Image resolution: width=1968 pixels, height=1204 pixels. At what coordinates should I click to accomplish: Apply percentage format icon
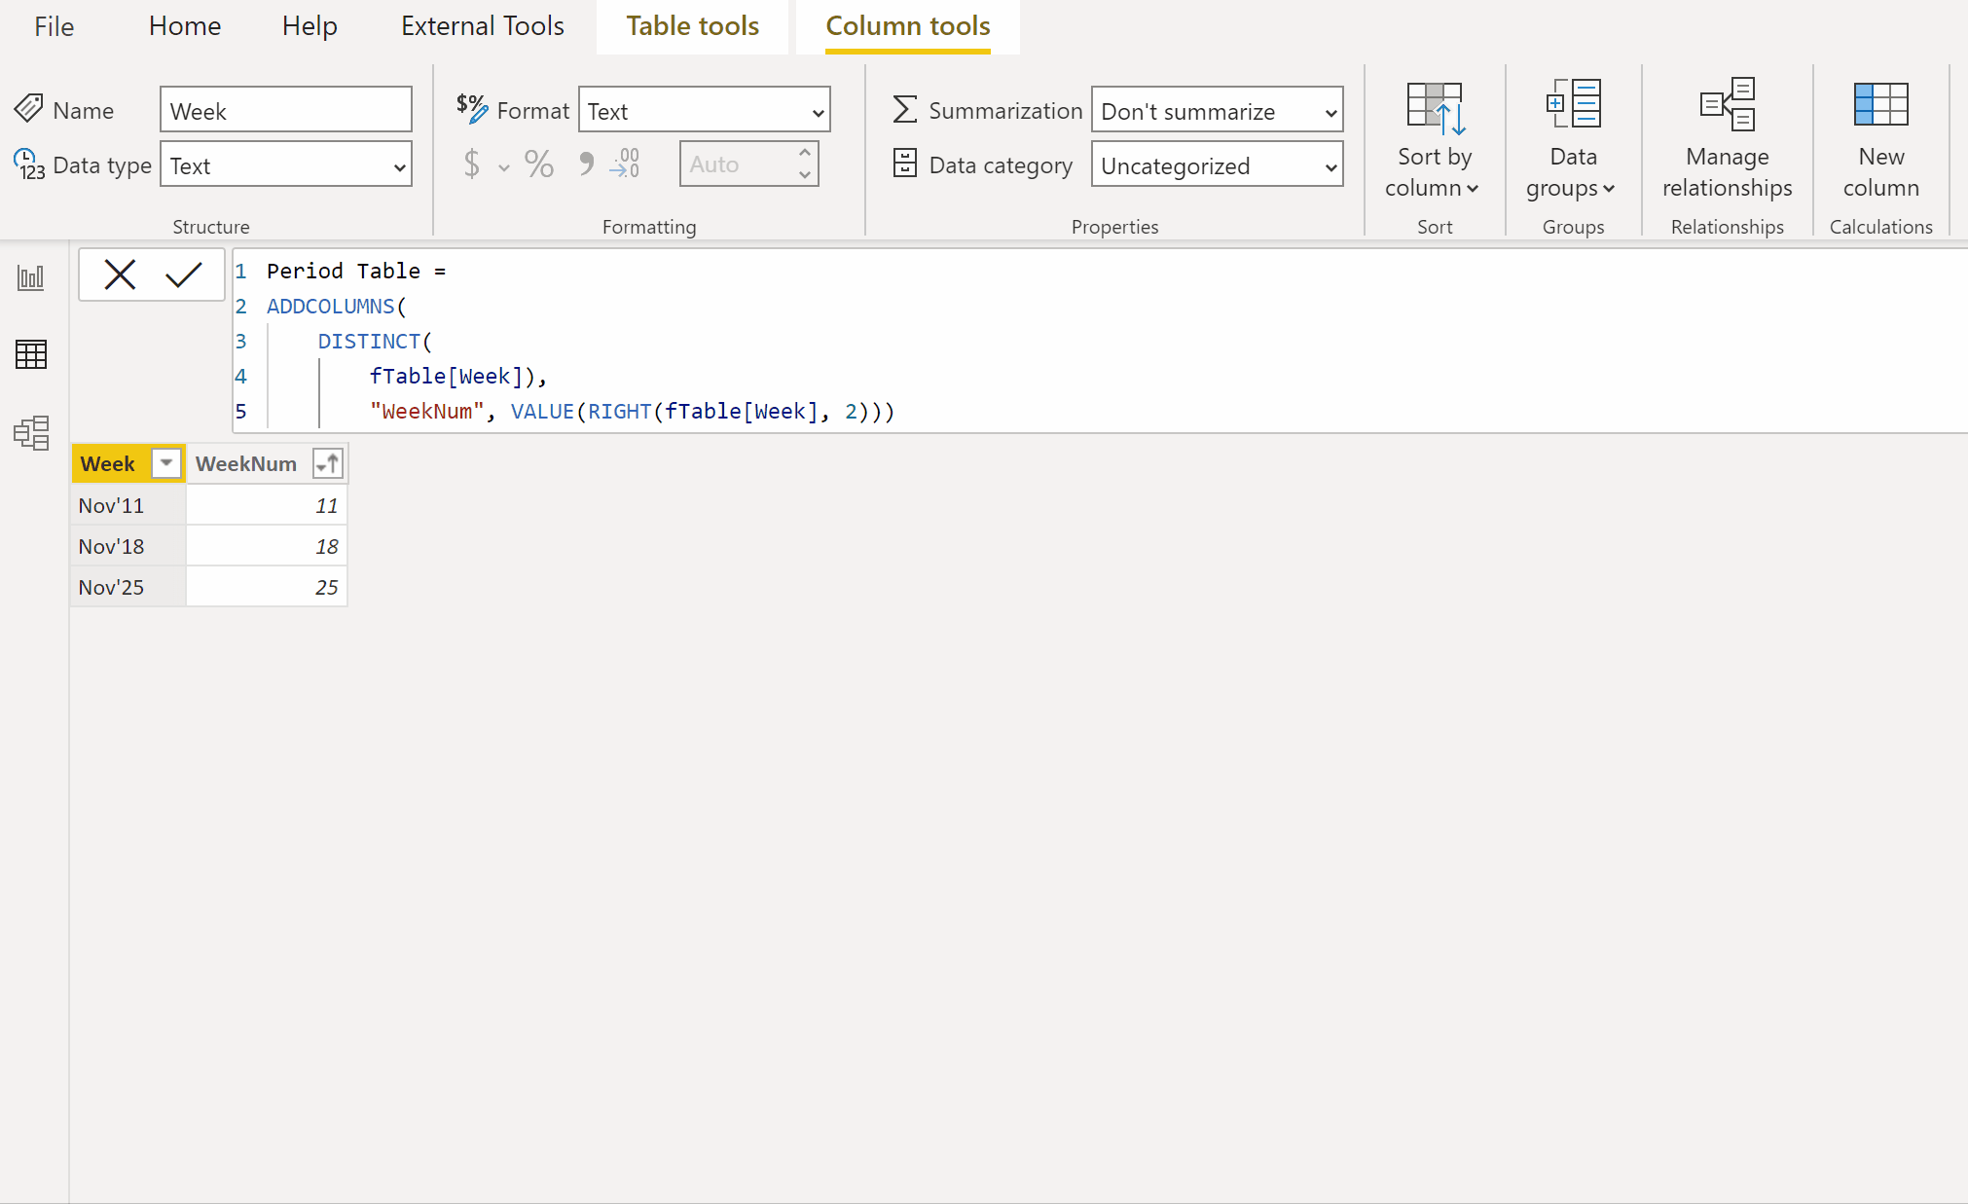pyautogui.click(x=538, y=164)
